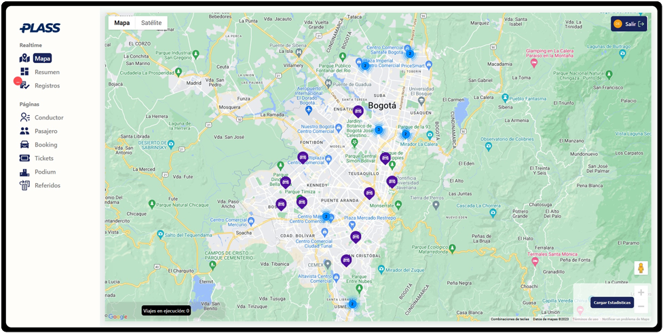Click the Universidad El Bosque pin
The height and width of the screenshot is (333, 663).
point(421,100)
